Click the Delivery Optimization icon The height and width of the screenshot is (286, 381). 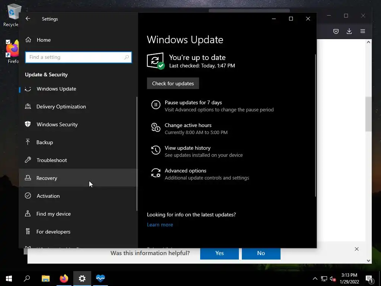point(28,106)
